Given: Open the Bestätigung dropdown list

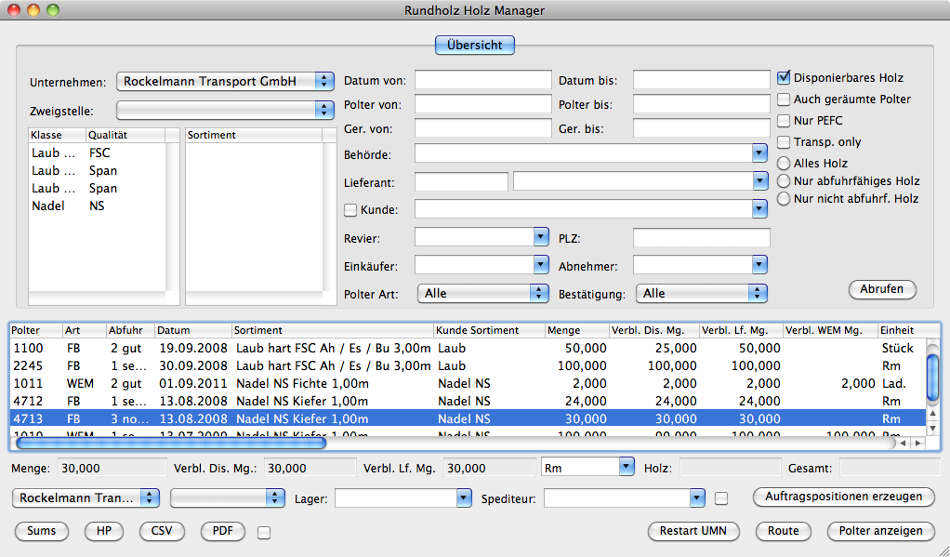Looking at the screenshot, I should coord(701,294).
